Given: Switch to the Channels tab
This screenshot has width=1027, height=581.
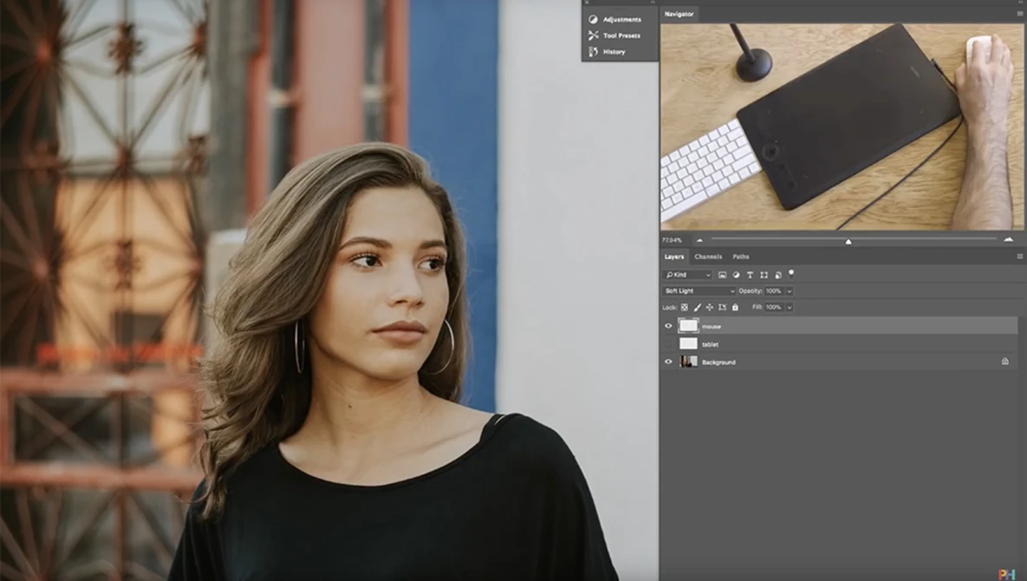Looking at the screenshot, I should [708, 257].
